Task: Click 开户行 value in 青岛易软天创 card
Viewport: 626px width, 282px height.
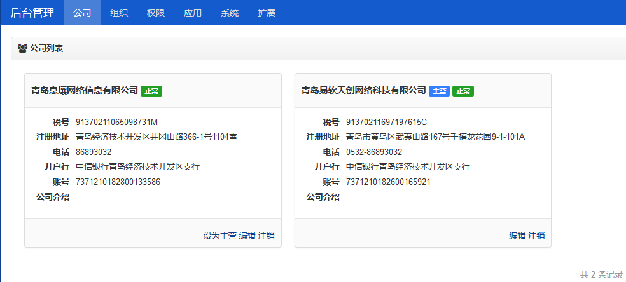Action: click(x=408, y=167)
